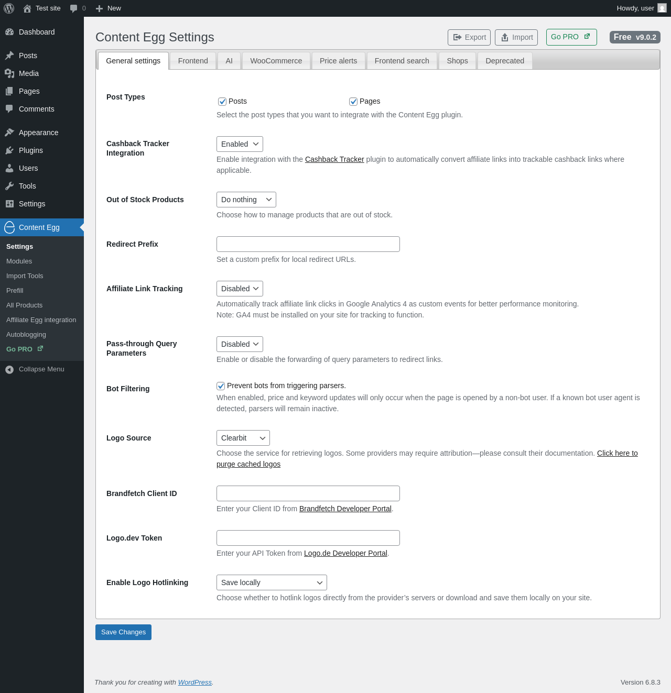Click the WordPress logo icon
The image size is (671, 693).
[x=9, y=8]
